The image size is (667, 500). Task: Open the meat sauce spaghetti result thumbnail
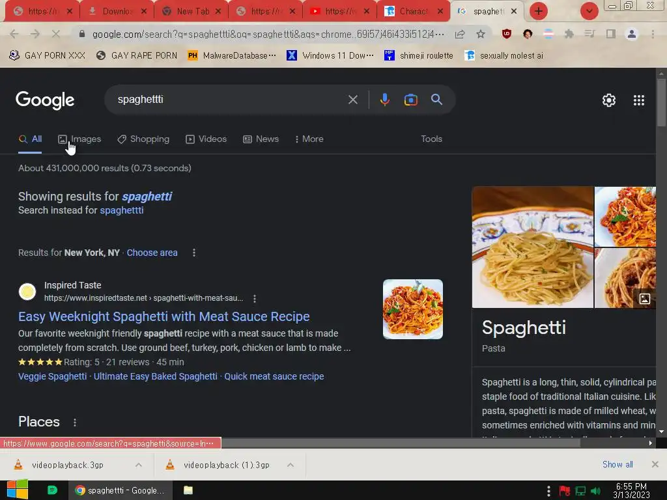coord(412,309)
